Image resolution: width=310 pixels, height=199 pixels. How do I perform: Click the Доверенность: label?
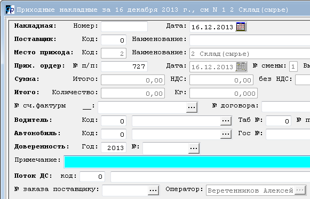pos(42,147)
